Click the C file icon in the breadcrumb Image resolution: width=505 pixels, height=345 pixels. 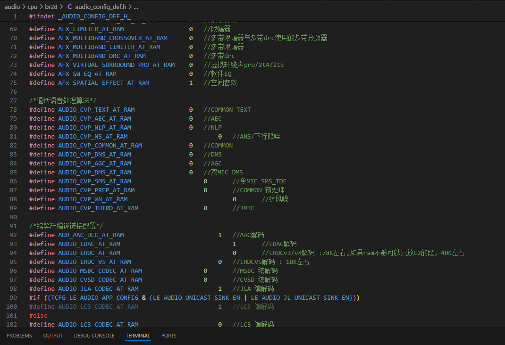click(x=69, y=7)
